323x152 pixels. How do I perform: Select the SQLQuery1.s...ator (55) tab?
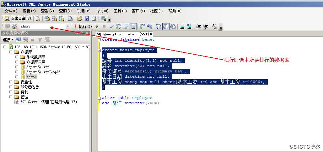pyautogui.click(x=124, y=34)
